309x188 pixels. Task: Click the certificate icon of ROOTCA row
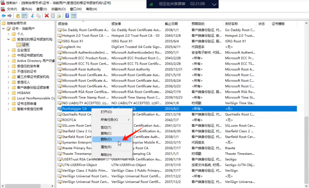point(59,120)
